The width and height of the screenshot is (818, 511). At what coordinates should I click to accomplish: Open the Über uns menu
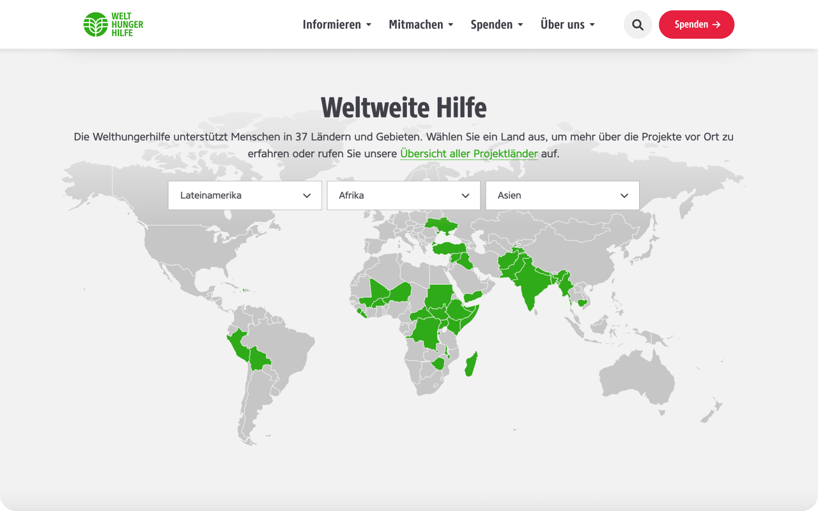567,24
